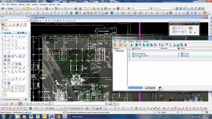
Task: Click the black and white color swatch in Raster Manager
Action: pos(161,89)
